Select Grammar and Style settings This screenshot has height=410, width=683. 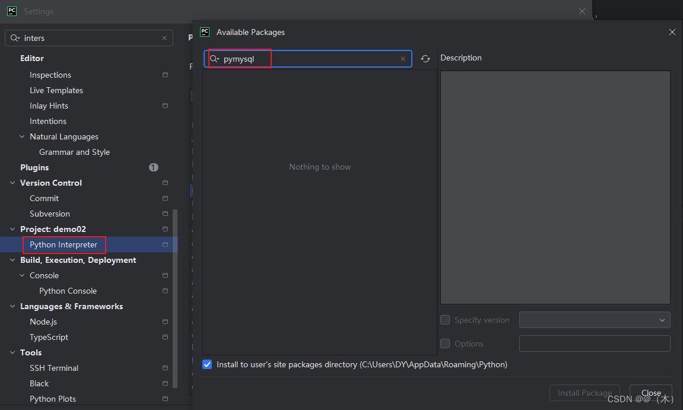[75, 152]
